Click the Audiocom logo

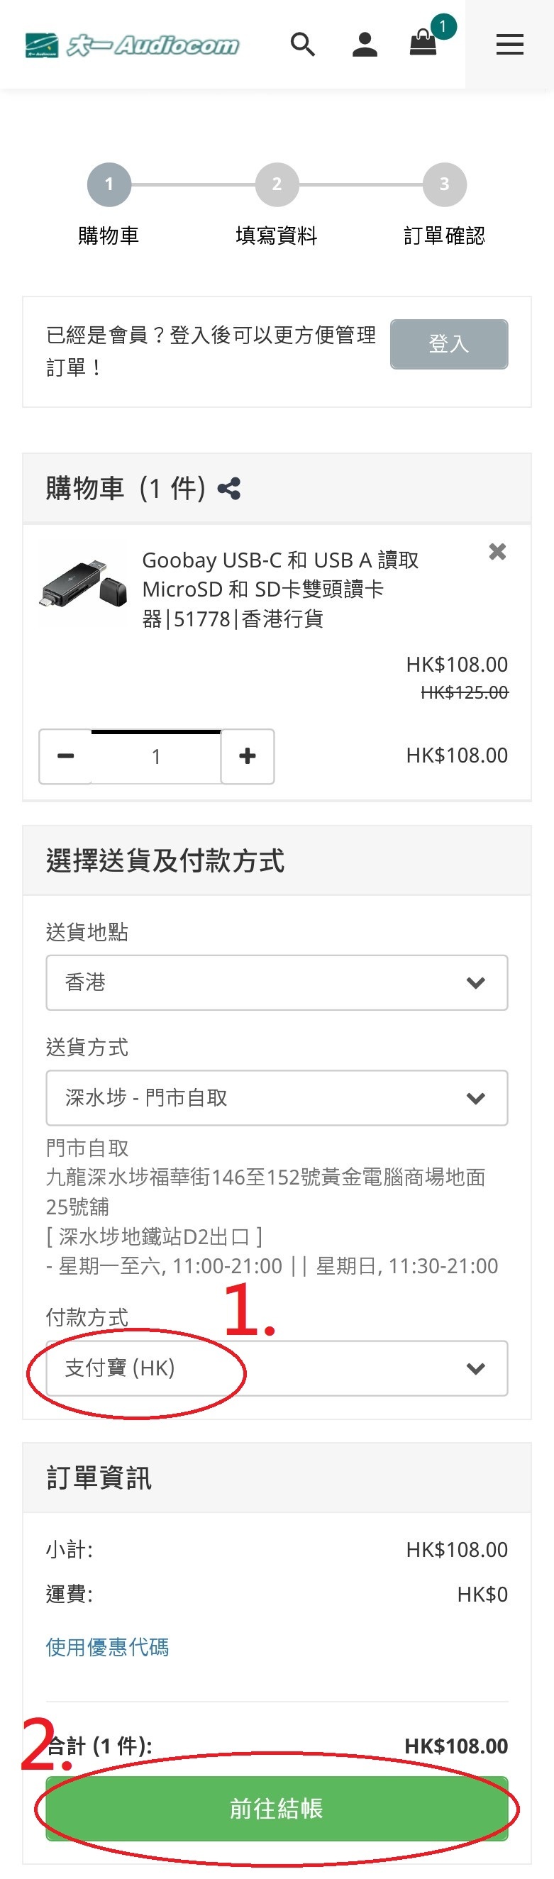pyautogui.click(x=131, y=45)
